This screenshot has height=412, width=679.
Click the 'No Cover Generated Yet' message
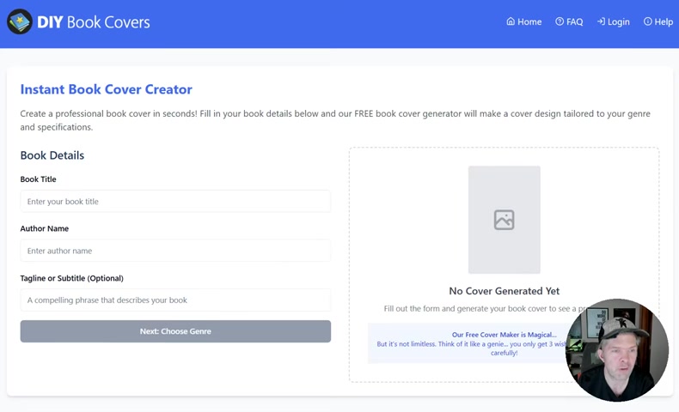coord(504,291)
